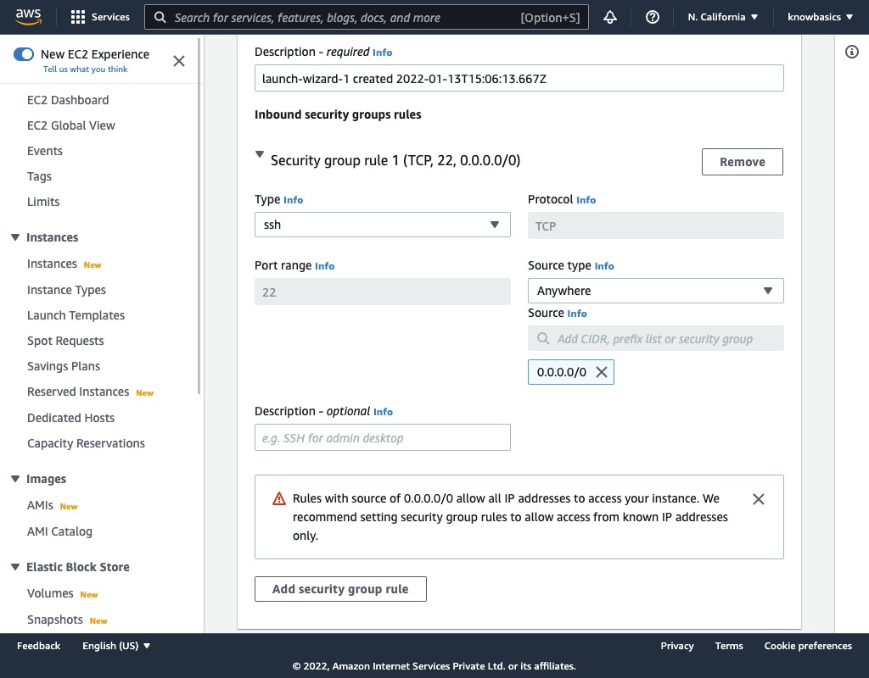Open Volumes under Elastic Block Store
Viewport: 869px width, 678px height.
[50, 593]
